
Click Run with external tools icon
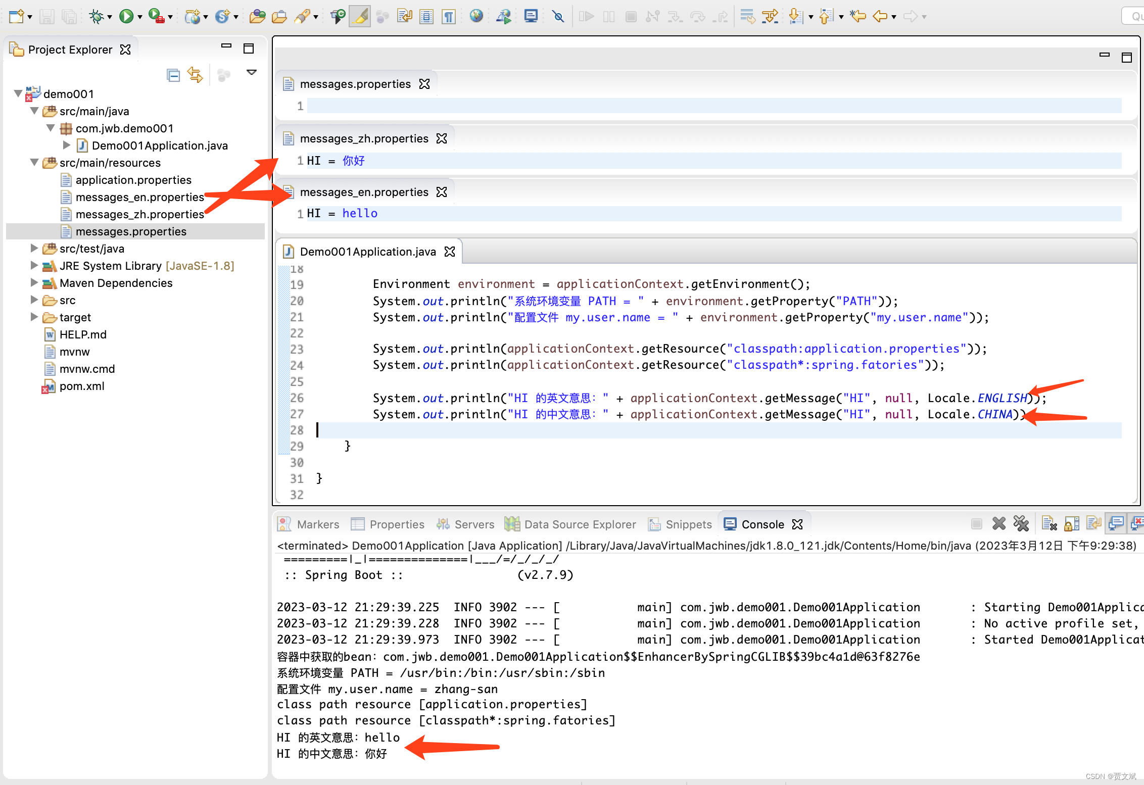(157, 17)
